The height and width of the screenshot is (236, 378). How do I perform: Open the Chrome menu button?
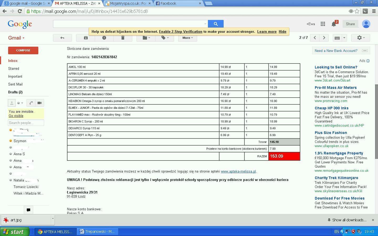click(374, 11)
